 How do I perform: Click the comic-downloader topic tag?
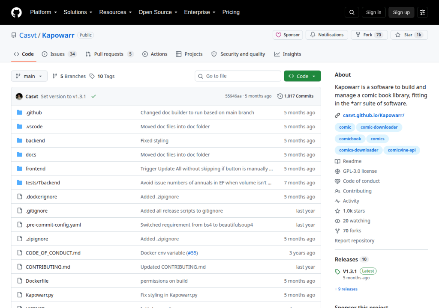pyautogui.click(x=379, y=127)
